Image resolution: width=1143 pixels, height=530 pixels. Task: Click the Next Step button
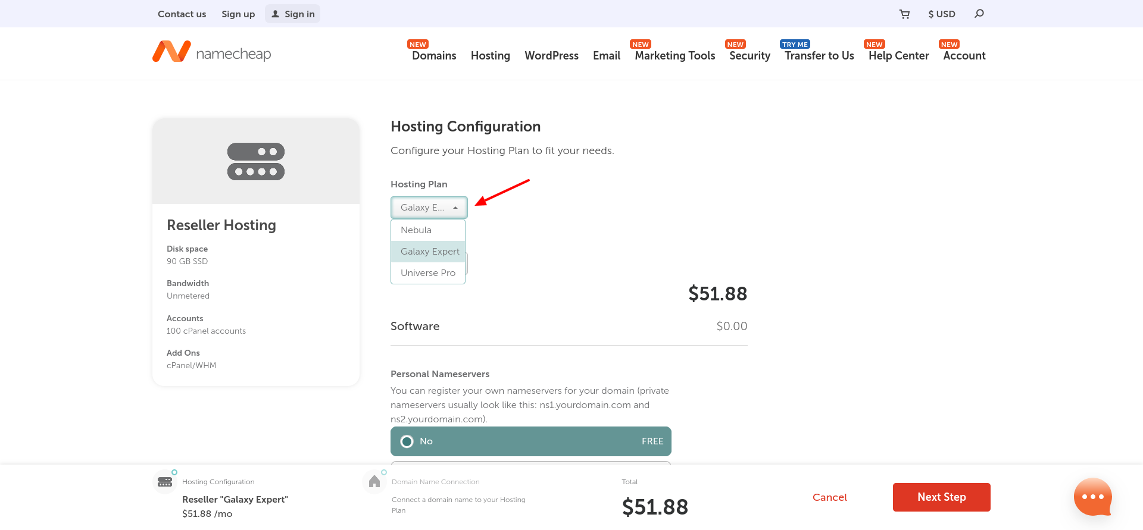click(941, 497)
